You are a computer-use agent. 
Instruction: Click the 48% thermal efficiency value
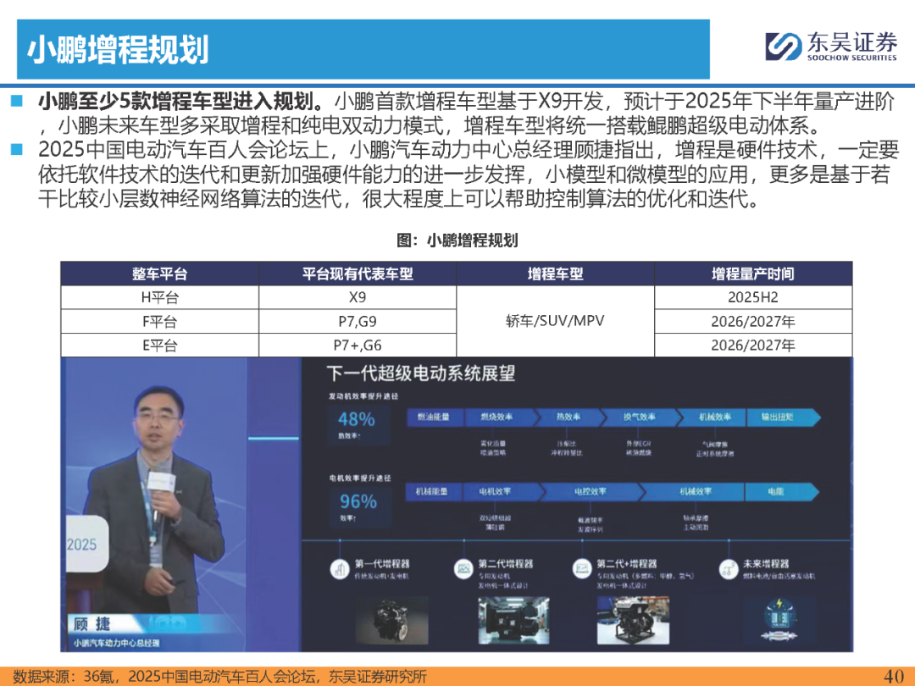click(x=356, y=419)
